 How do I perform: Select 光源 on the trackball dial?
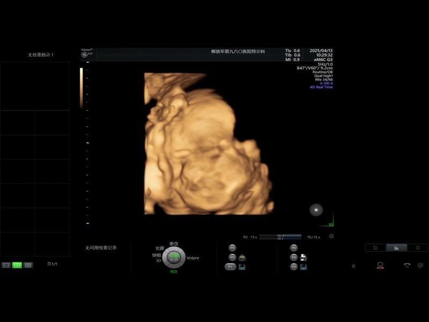(159, 248)
